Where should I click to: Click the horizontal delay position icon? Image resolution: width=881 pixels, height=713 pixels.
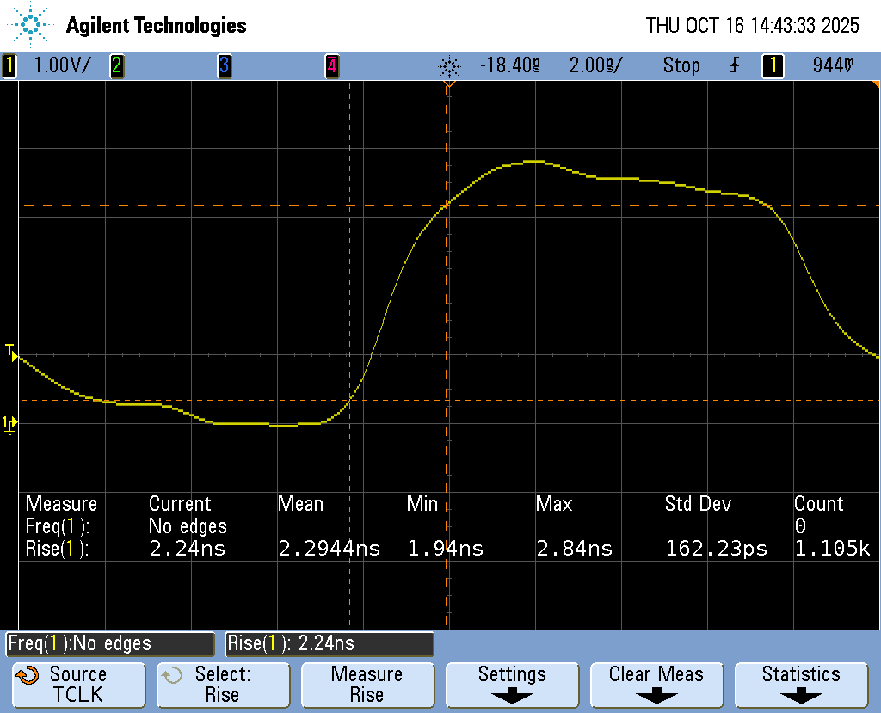[x=449, y=65]
